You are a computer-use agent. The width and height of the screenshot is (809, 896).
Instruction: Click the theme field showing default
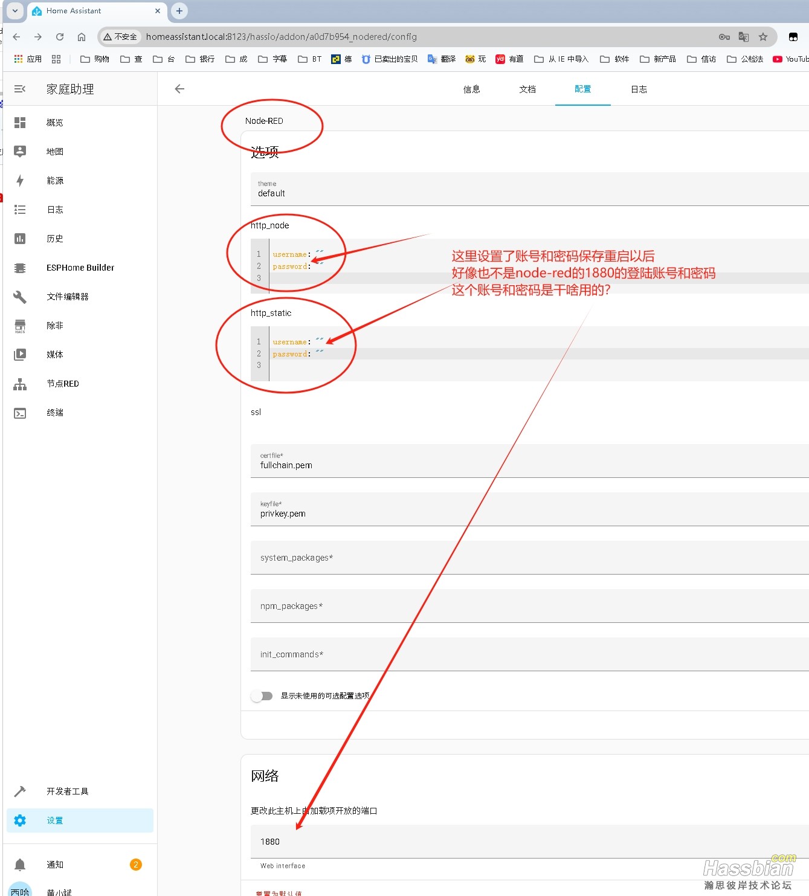(x=530, y=189)
